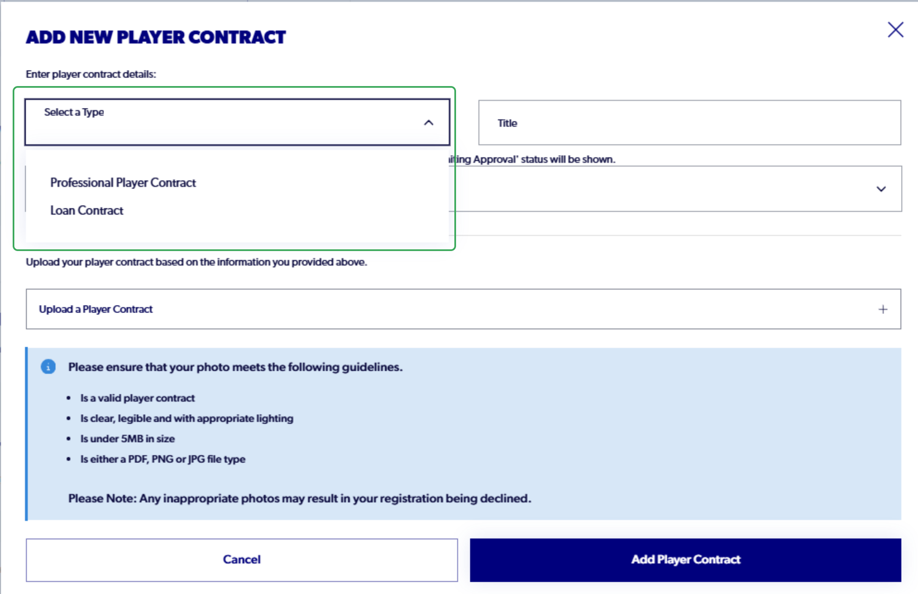918x594 pixels.
Task: Open the dropdown below the Approval status text
Action: [675, 189]
